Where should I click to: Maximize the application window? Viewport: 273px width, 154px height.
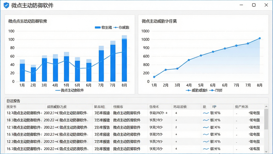click(x=254, y=5)
